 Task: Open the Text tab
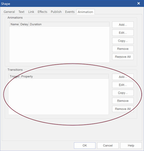(x=21, y=12)
